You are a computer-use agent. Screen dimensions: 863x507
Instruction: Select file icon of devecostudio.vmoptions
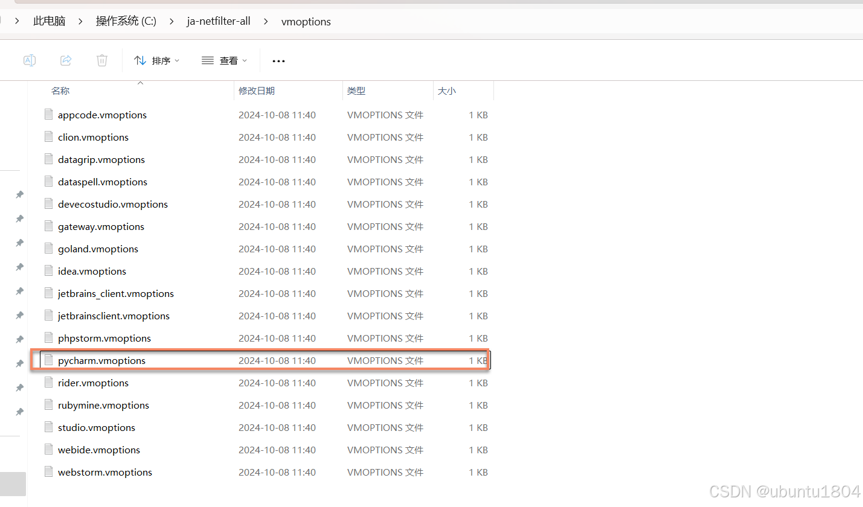click(49, 203)
